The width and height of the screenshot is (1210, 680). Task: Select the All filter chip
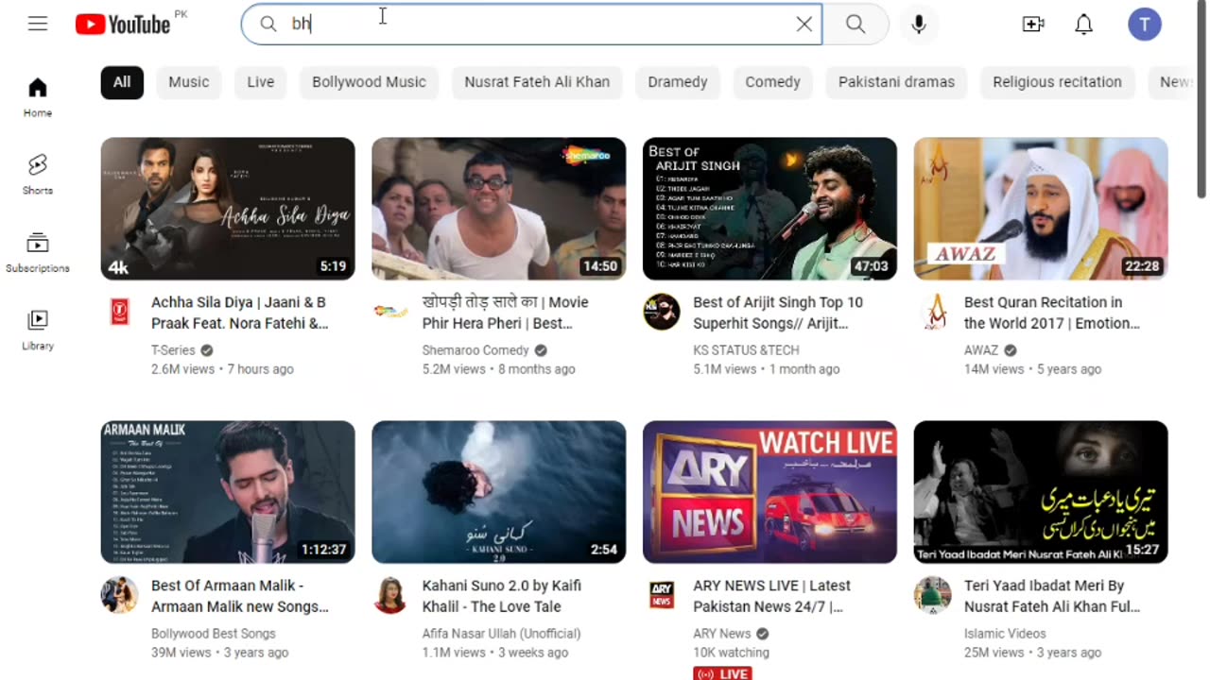pos(122,82)
